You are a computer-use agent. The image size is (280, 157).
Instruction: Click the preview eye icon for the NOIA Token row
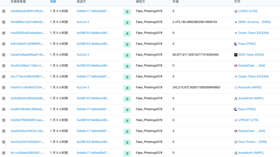click(4, 55)
